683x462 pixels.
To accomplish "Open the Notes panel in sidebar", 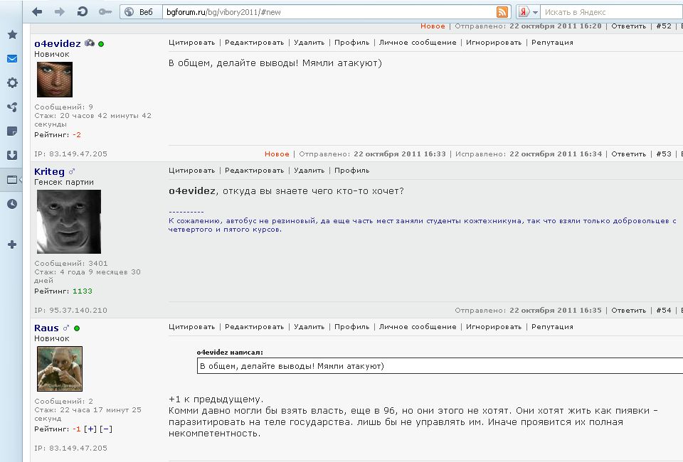I will 12,131.
